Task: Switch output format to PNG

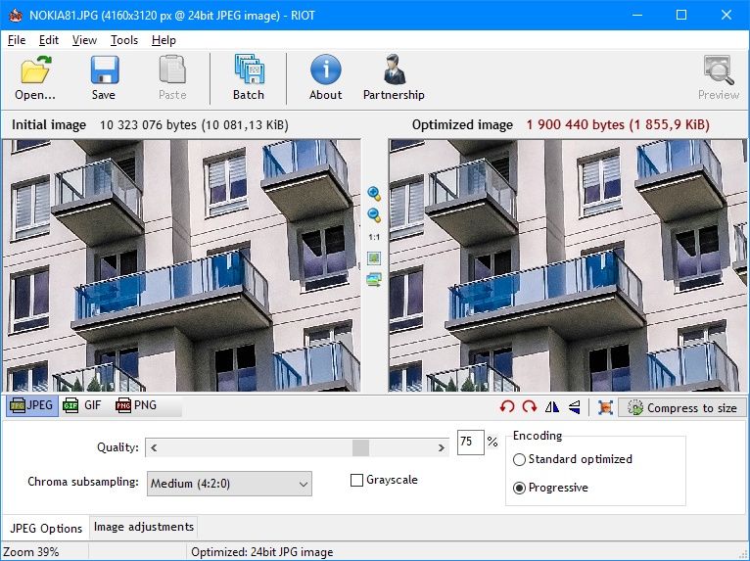Action: (136, 405)
